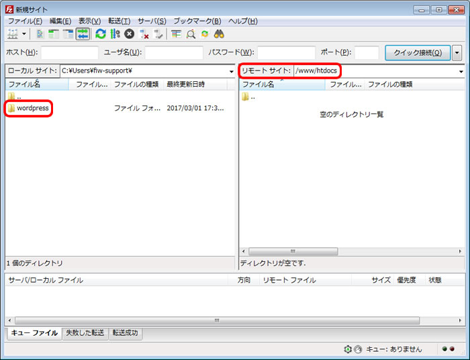Expand the local site path dropdown
Image resolution: width=470 pixels, height=360 pixels.
click(x=232, y=71)
